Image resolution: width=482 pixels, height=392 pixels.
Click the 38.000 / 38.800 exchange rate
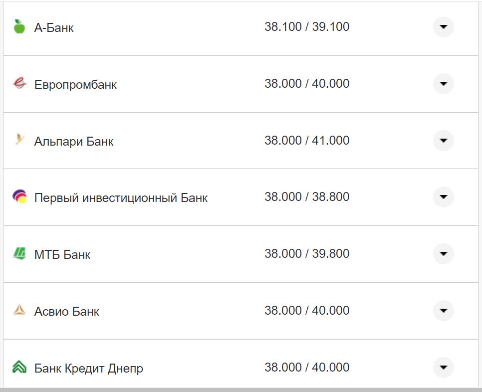point(307,197)
